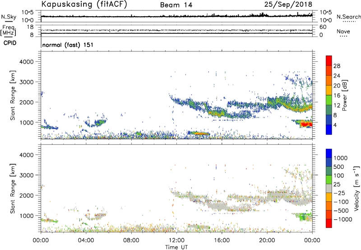
Task: Click the blue top segment of the velocity colorbar
Action: (x=329, y=153)
